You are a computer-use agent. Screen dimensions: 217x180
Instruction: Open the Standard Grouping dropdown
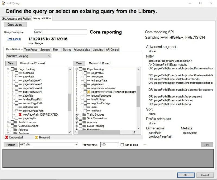49,56
